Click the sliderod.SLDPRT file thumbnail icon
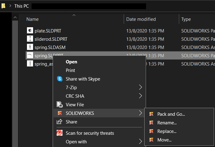This screenshot has height=147, width=215. [30, 39]
